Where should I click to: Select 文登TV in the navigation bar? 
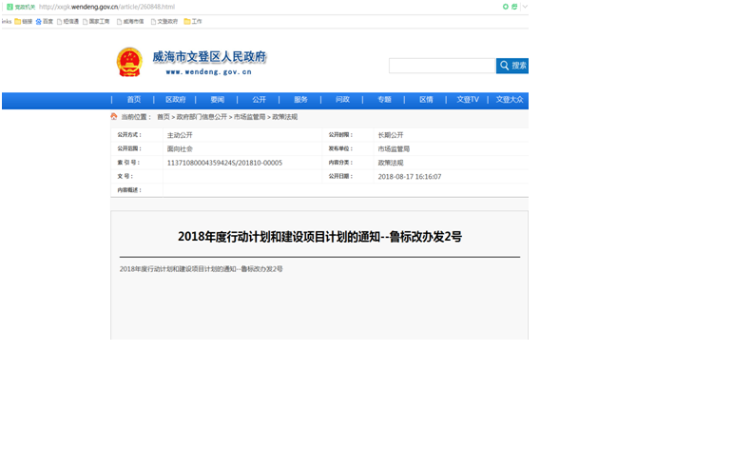(x=467, y=100)
